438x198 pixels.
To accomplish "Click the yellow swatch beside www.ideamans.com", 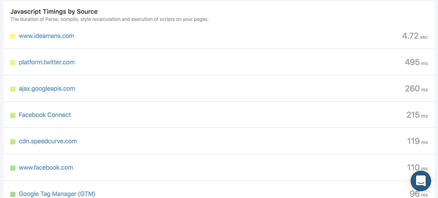I will [x=13, y=36].
